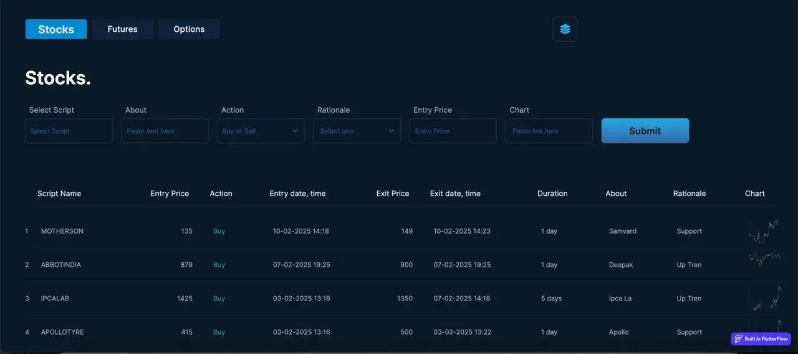Click the Rationale column header

(690, 194)
